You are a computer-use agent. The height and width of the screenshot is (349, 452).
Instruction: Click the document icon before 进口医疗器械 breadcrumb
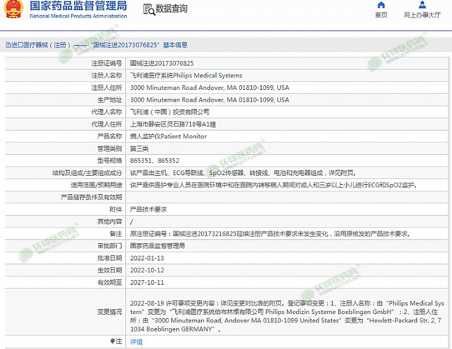pyautogui.click(x=7, y=45)
